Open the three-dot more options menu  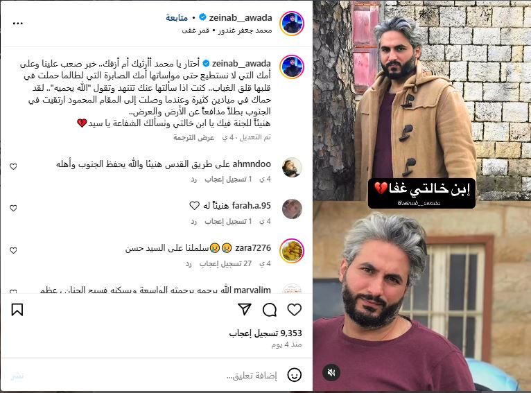click(x=17, y=24)
